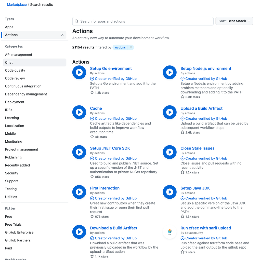
Task: Navigate to Marketplace via breadcrumb
Action: [x=17, y=4]
